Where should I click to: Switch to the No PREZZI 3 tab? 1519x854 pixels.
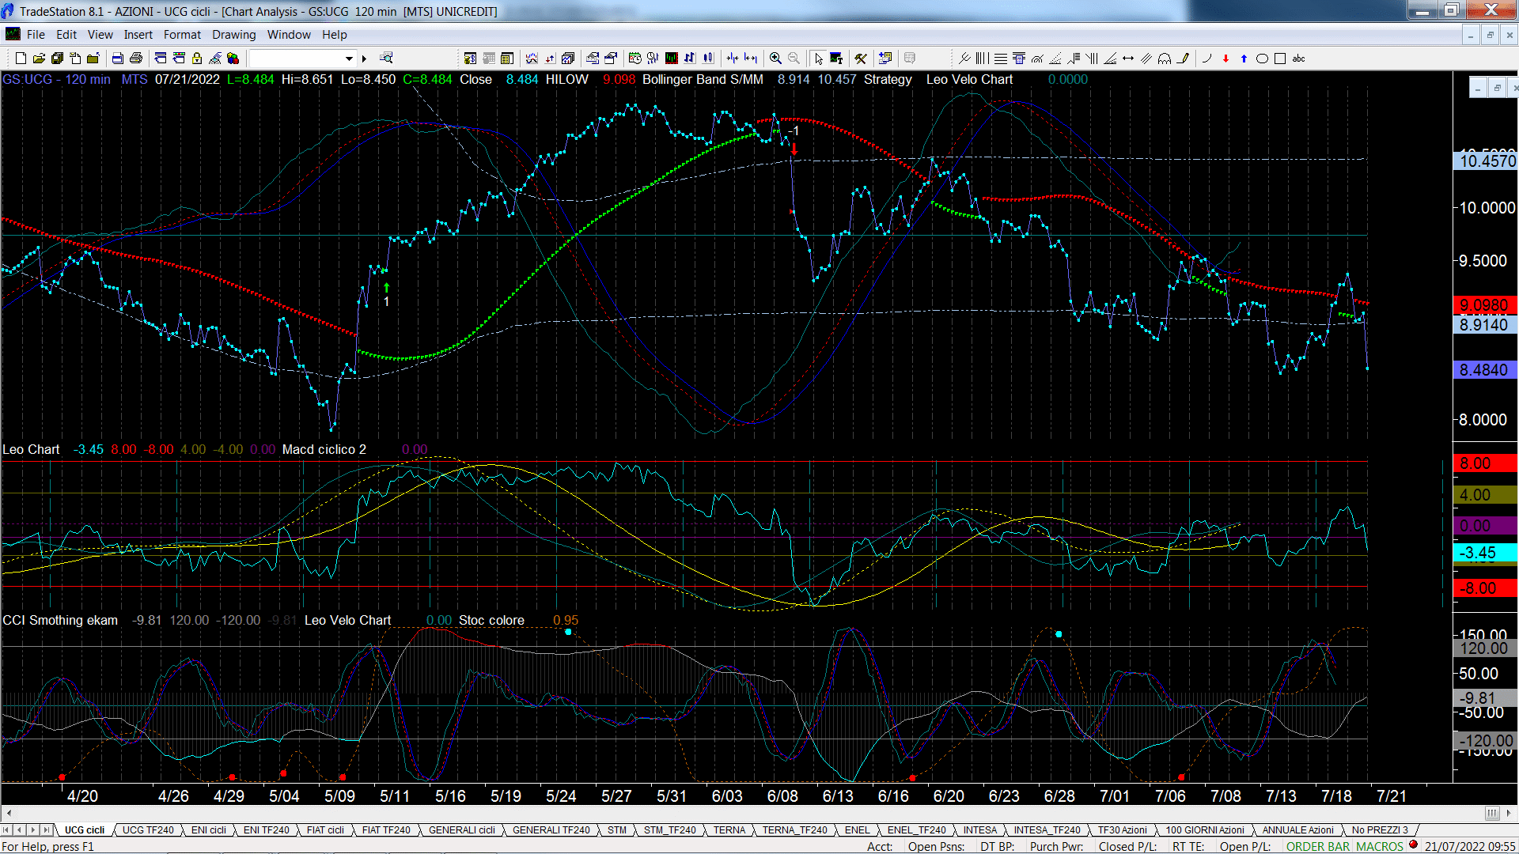pos(1380,830)
